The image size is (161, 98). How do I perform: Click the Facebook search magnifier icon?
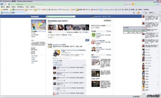coord(74,16)
